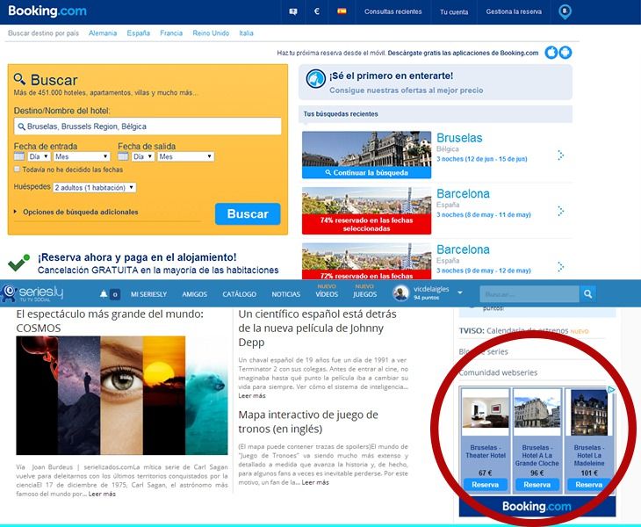641x527 pixels.
Task: Open check-in date calendar icon
Action: [x=19, y=156]
